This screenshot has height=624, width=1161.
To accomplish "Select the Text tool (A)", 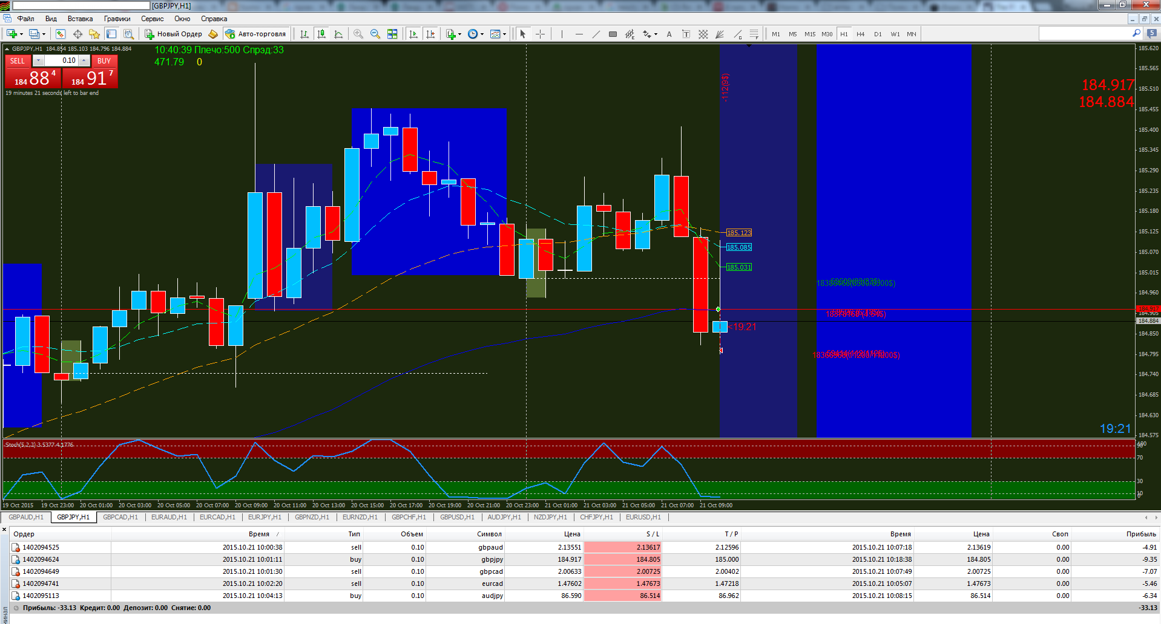I will [x=669, y=34].
